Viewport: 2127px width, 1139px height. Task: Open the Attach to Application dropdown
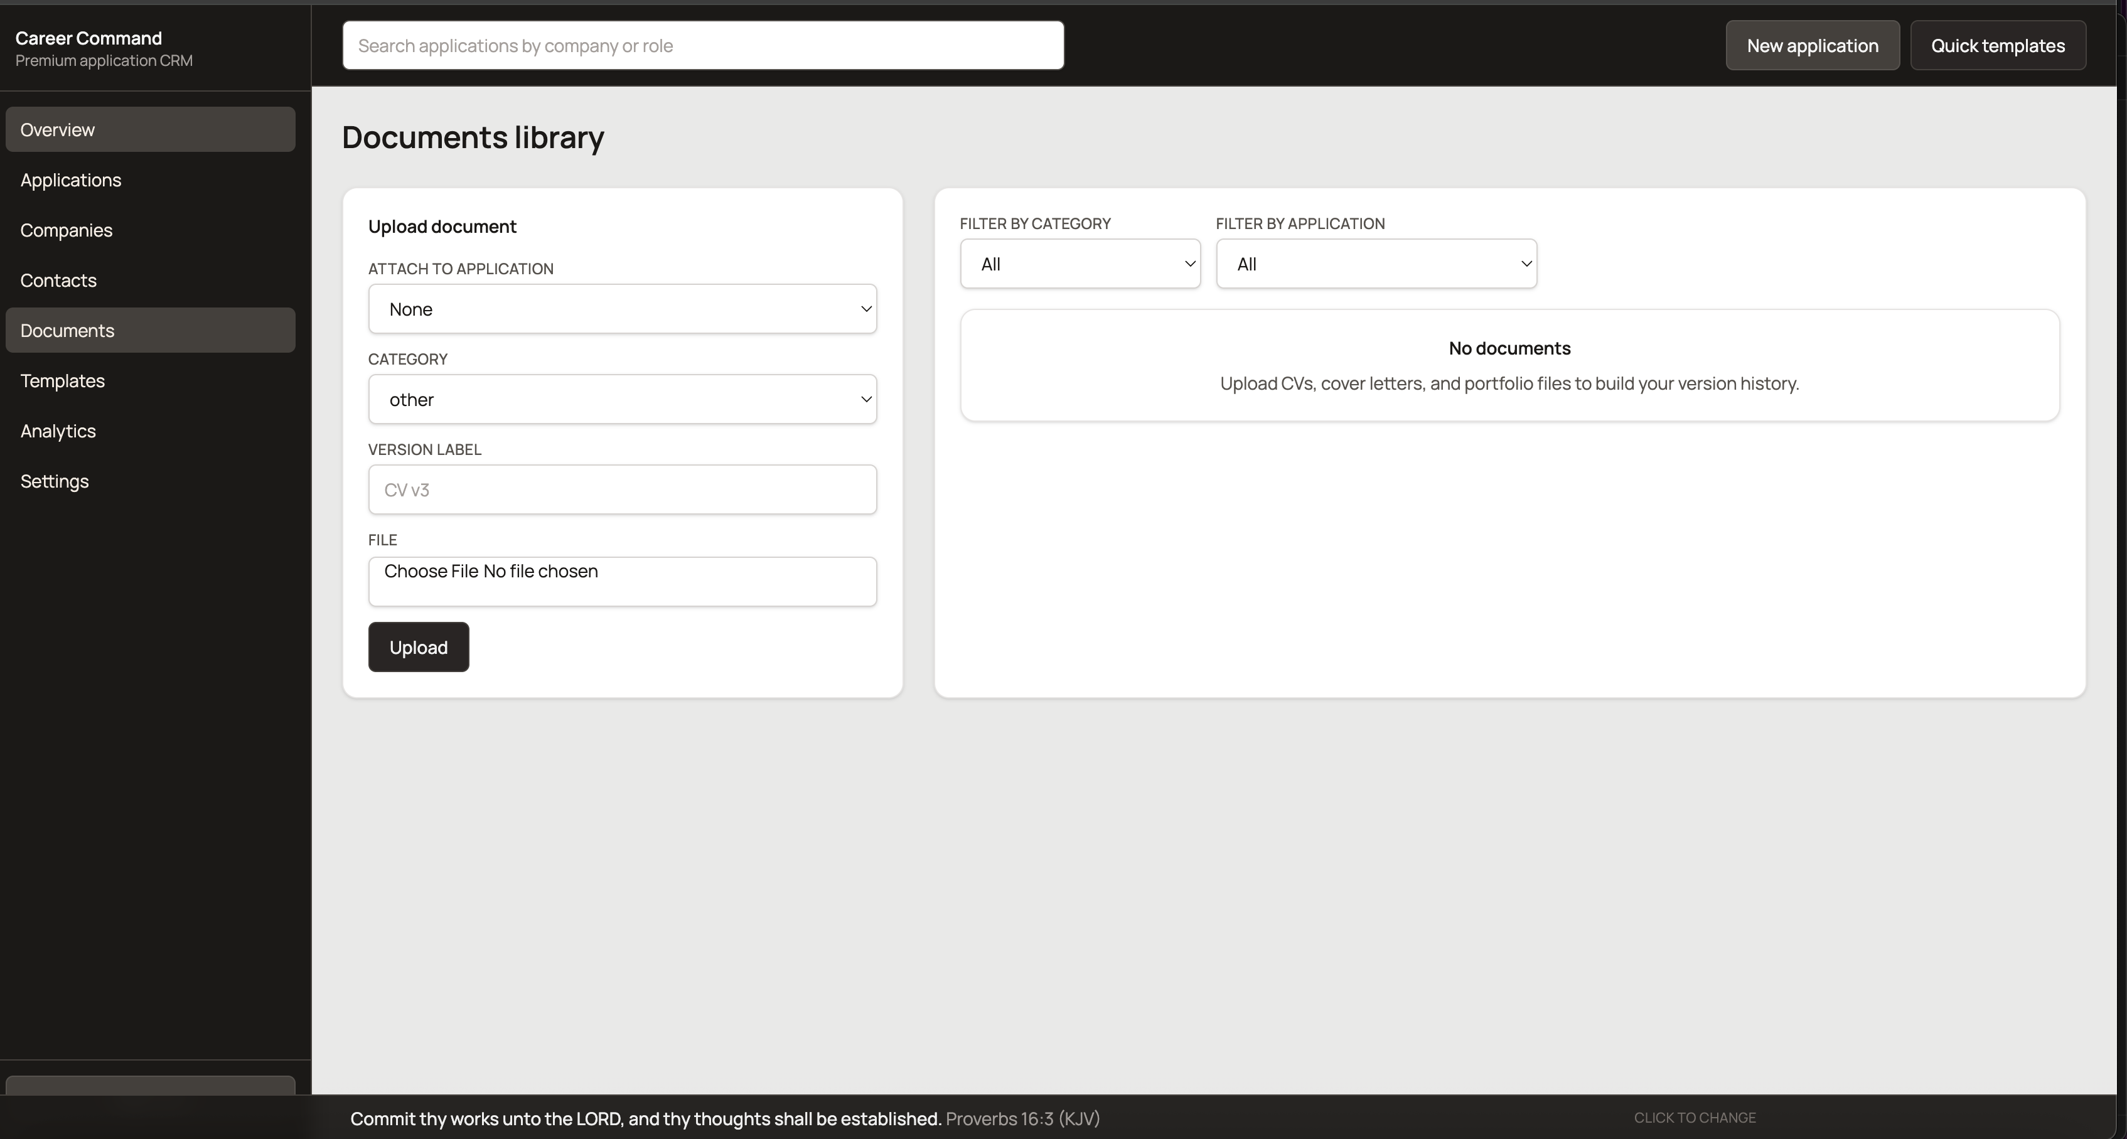tap(622, 309)
